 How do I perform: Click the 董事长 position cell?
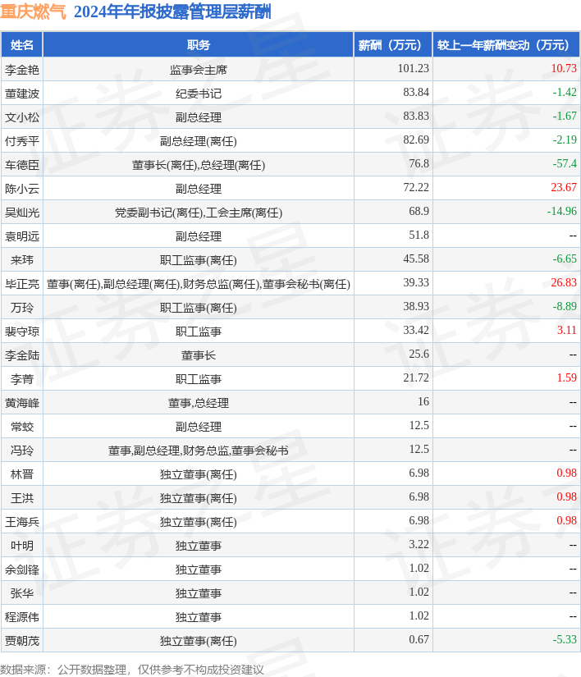[198, 355]
